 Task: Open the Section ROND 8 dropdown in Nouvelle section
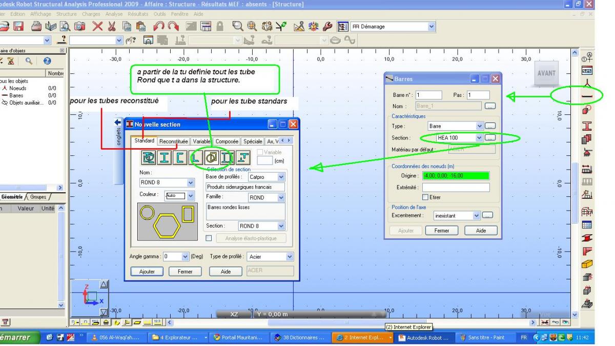pyautogui.click(x=281, y=226)
